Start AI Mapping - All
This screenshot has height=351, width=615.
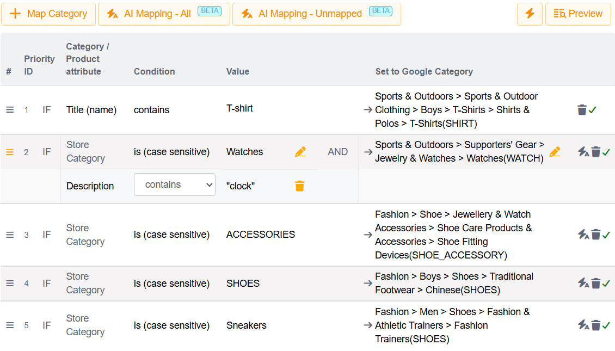click(x=164, y=14)
